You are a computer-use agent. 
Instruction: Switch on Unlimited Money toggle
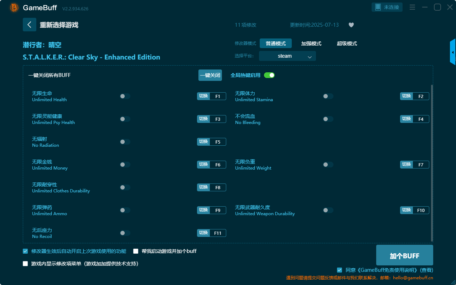tap(125, 165)
